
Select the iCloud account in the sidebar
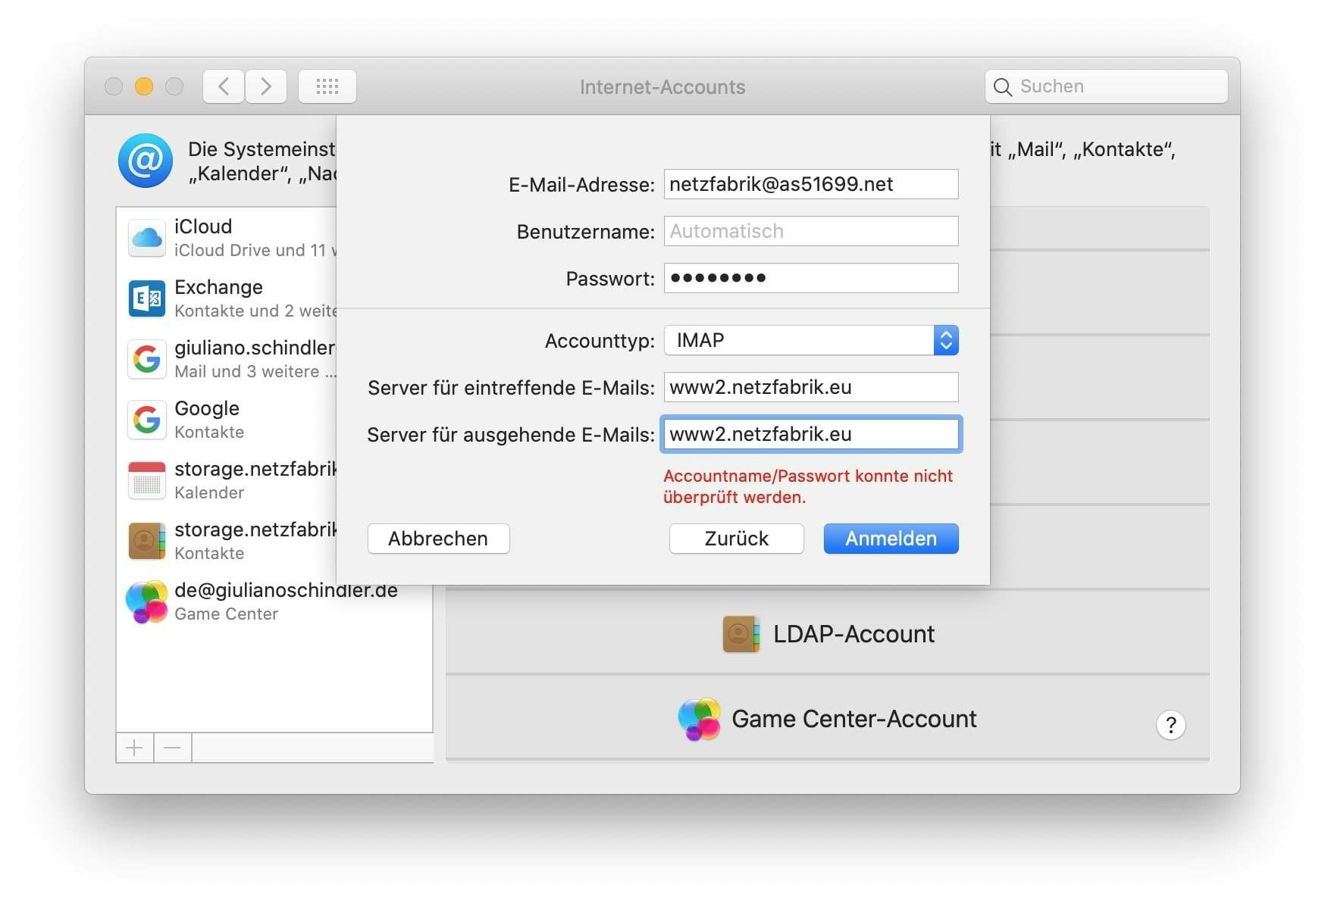click(147, 237)
